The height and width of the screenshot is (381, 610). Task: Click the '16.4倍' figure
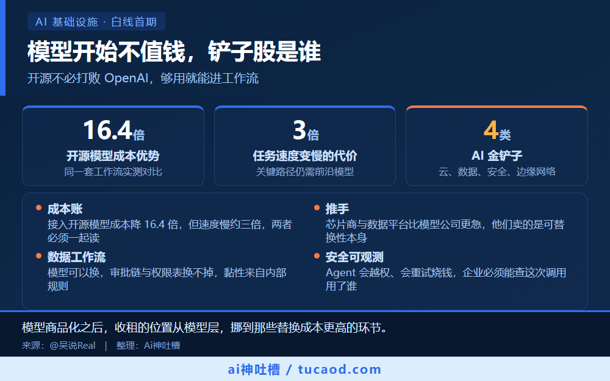pos(113,130)
